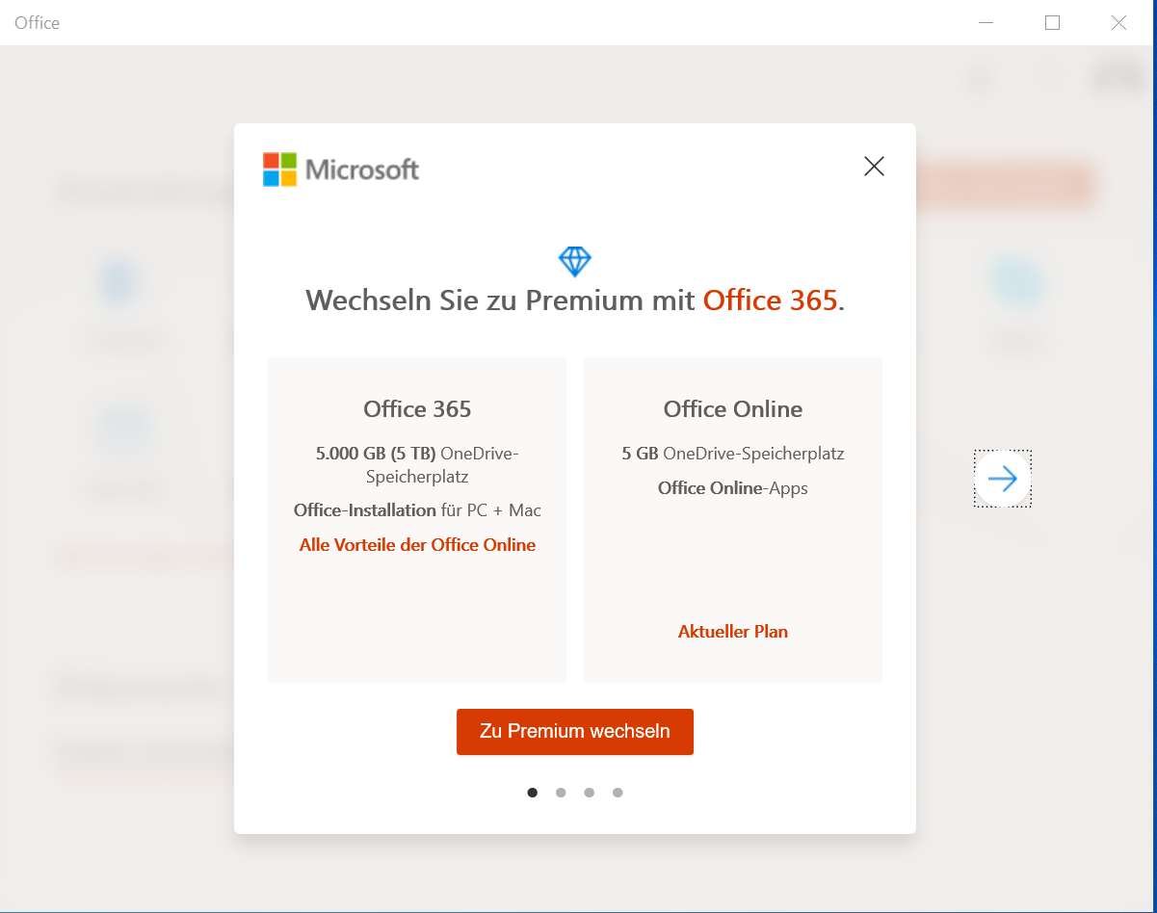Click the Aktueller Plan label

(733, 632)
